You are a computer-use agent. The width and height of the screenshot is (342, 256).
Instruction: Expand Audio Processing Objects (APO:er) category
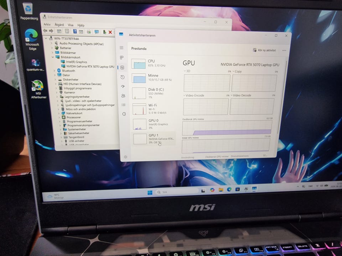(x=52, y=43)
